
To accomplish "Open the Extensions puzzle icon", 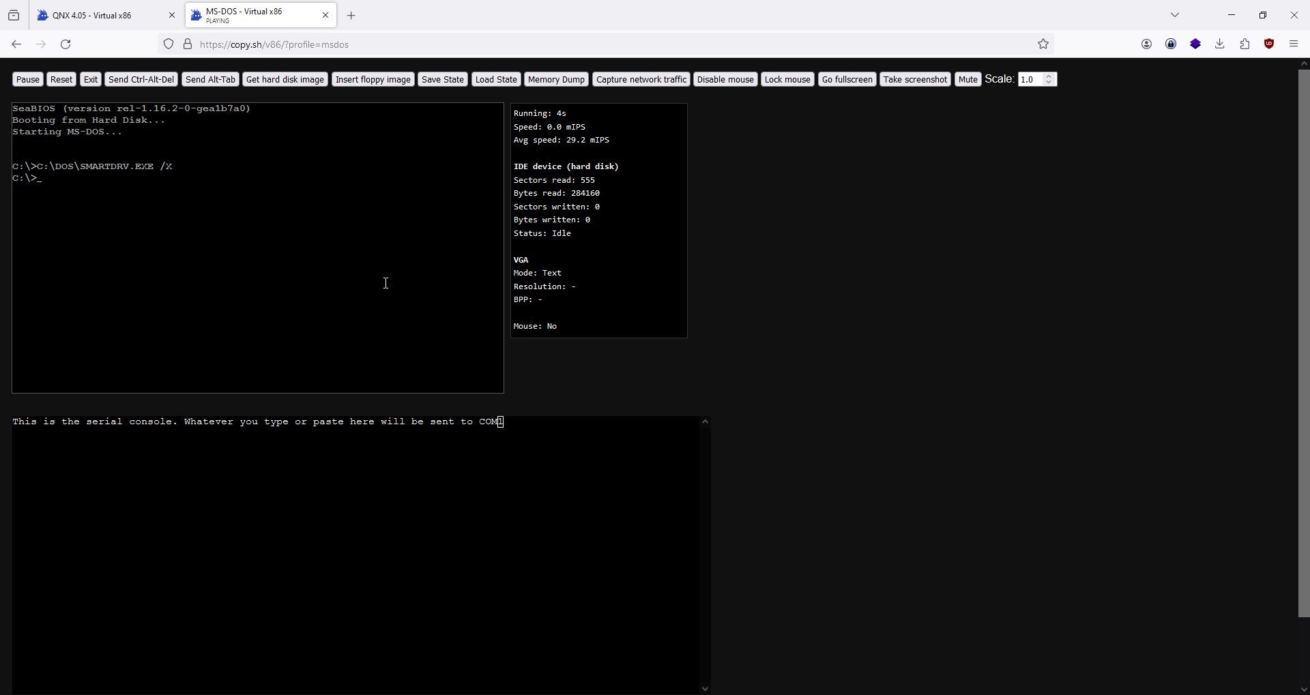I will click(1244, 44).
